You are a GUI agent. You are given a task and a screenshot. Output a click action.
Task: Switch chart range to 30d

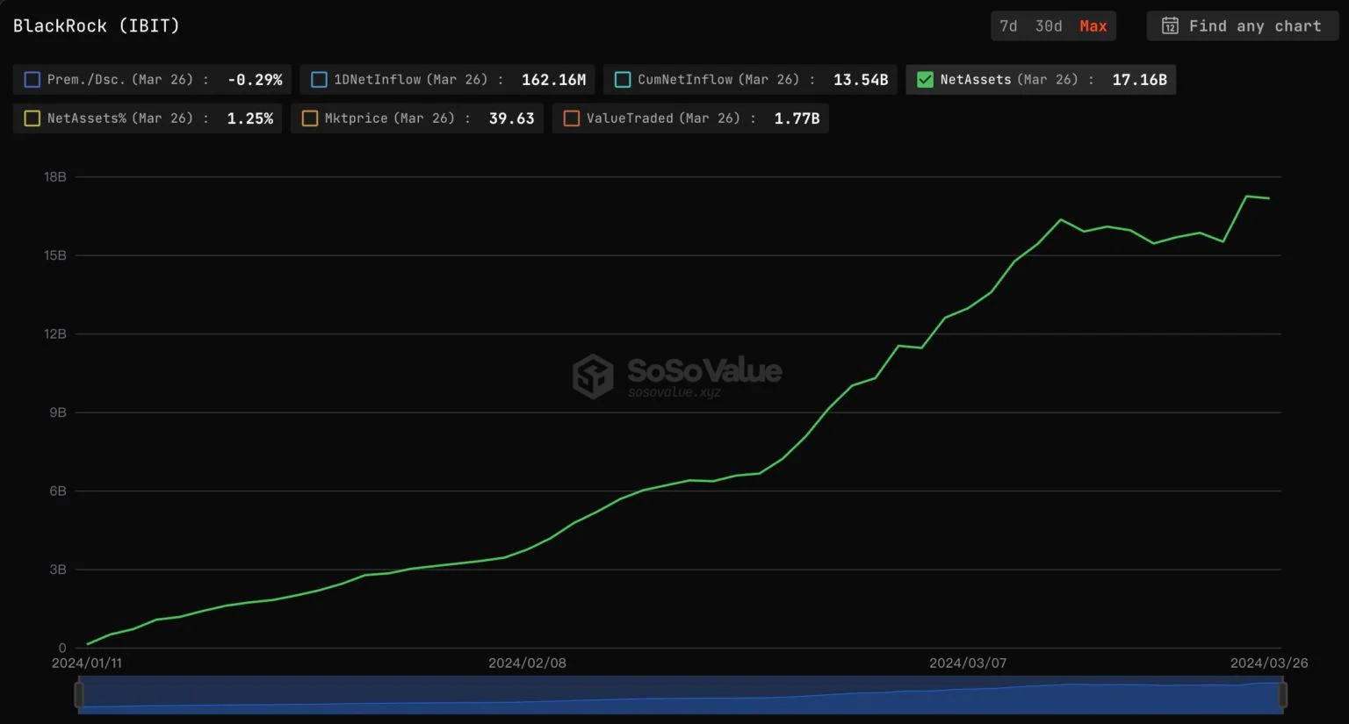click(1049, 26)
